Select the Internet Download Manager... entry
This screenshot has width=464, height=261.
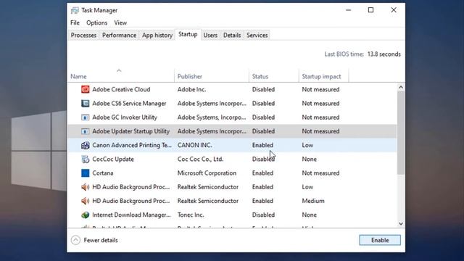pos(131,215)
